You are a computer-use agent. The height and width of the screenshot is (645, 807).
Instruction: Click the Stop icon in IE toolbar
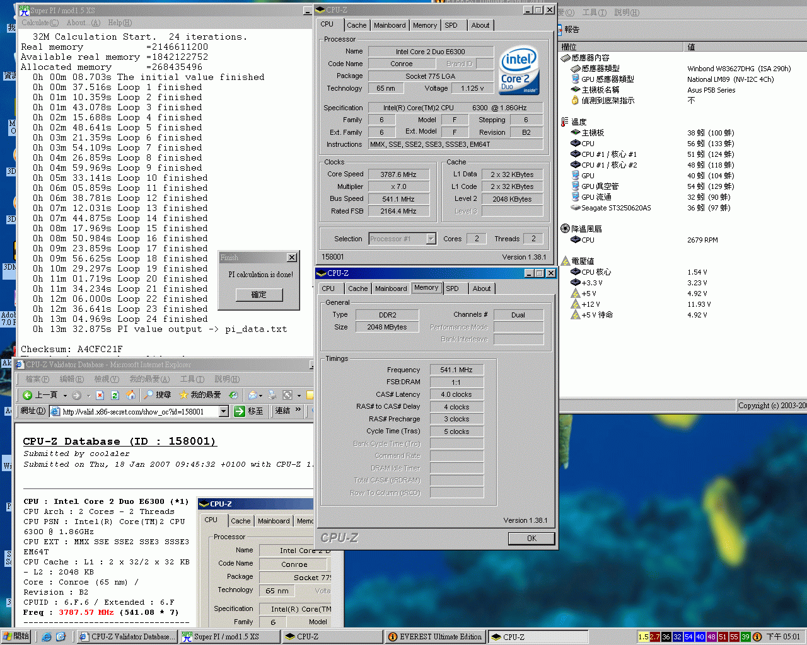click(x=100, y=395)
